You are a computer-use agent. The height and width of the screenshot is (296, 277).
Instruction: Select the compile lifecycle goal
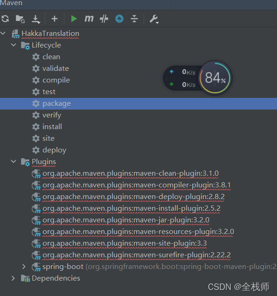point(56,80)
